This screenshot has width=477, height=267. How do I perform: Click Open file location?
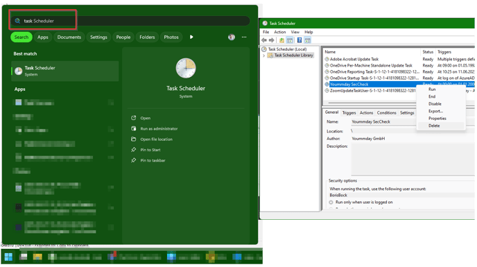(157, 139)
